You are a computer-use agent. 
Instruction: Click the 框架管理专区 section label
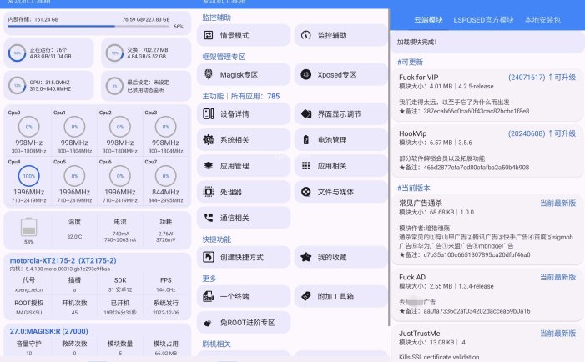point(224,57)
